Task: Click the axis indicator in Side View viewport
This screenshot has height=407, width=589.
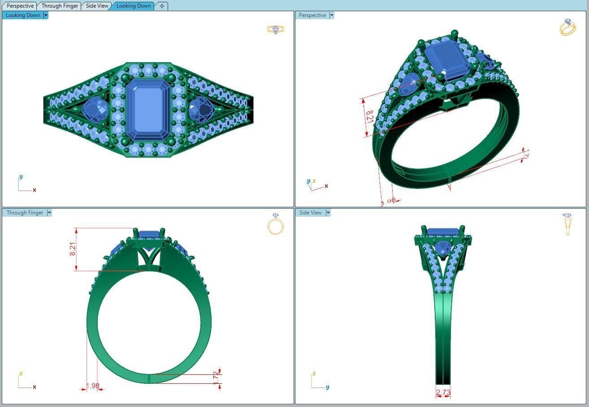Action: (x=320, y=381)
